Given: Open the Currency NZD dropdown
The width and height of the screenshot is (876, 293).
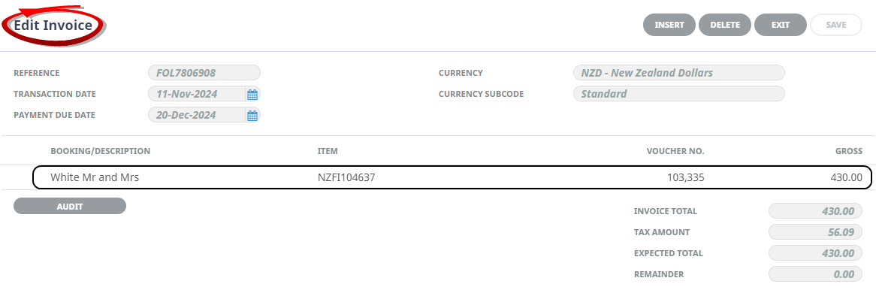Looking at the screenshot, I should (679, 73).
